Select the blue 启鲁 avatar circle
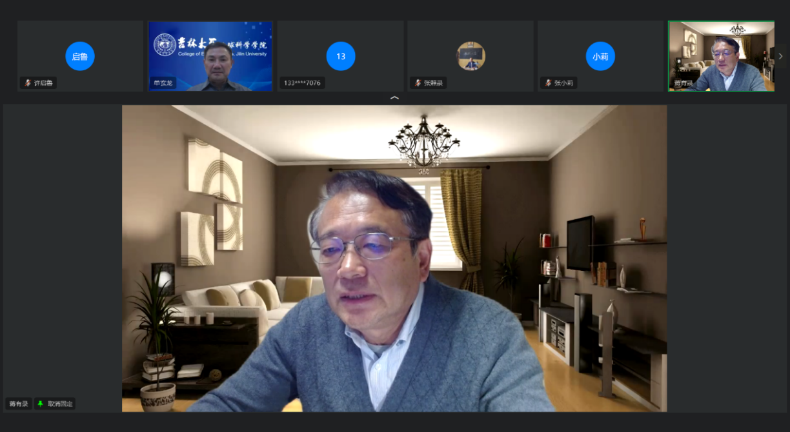This screenshot has width=790, height=432. (x=79, y=56)
